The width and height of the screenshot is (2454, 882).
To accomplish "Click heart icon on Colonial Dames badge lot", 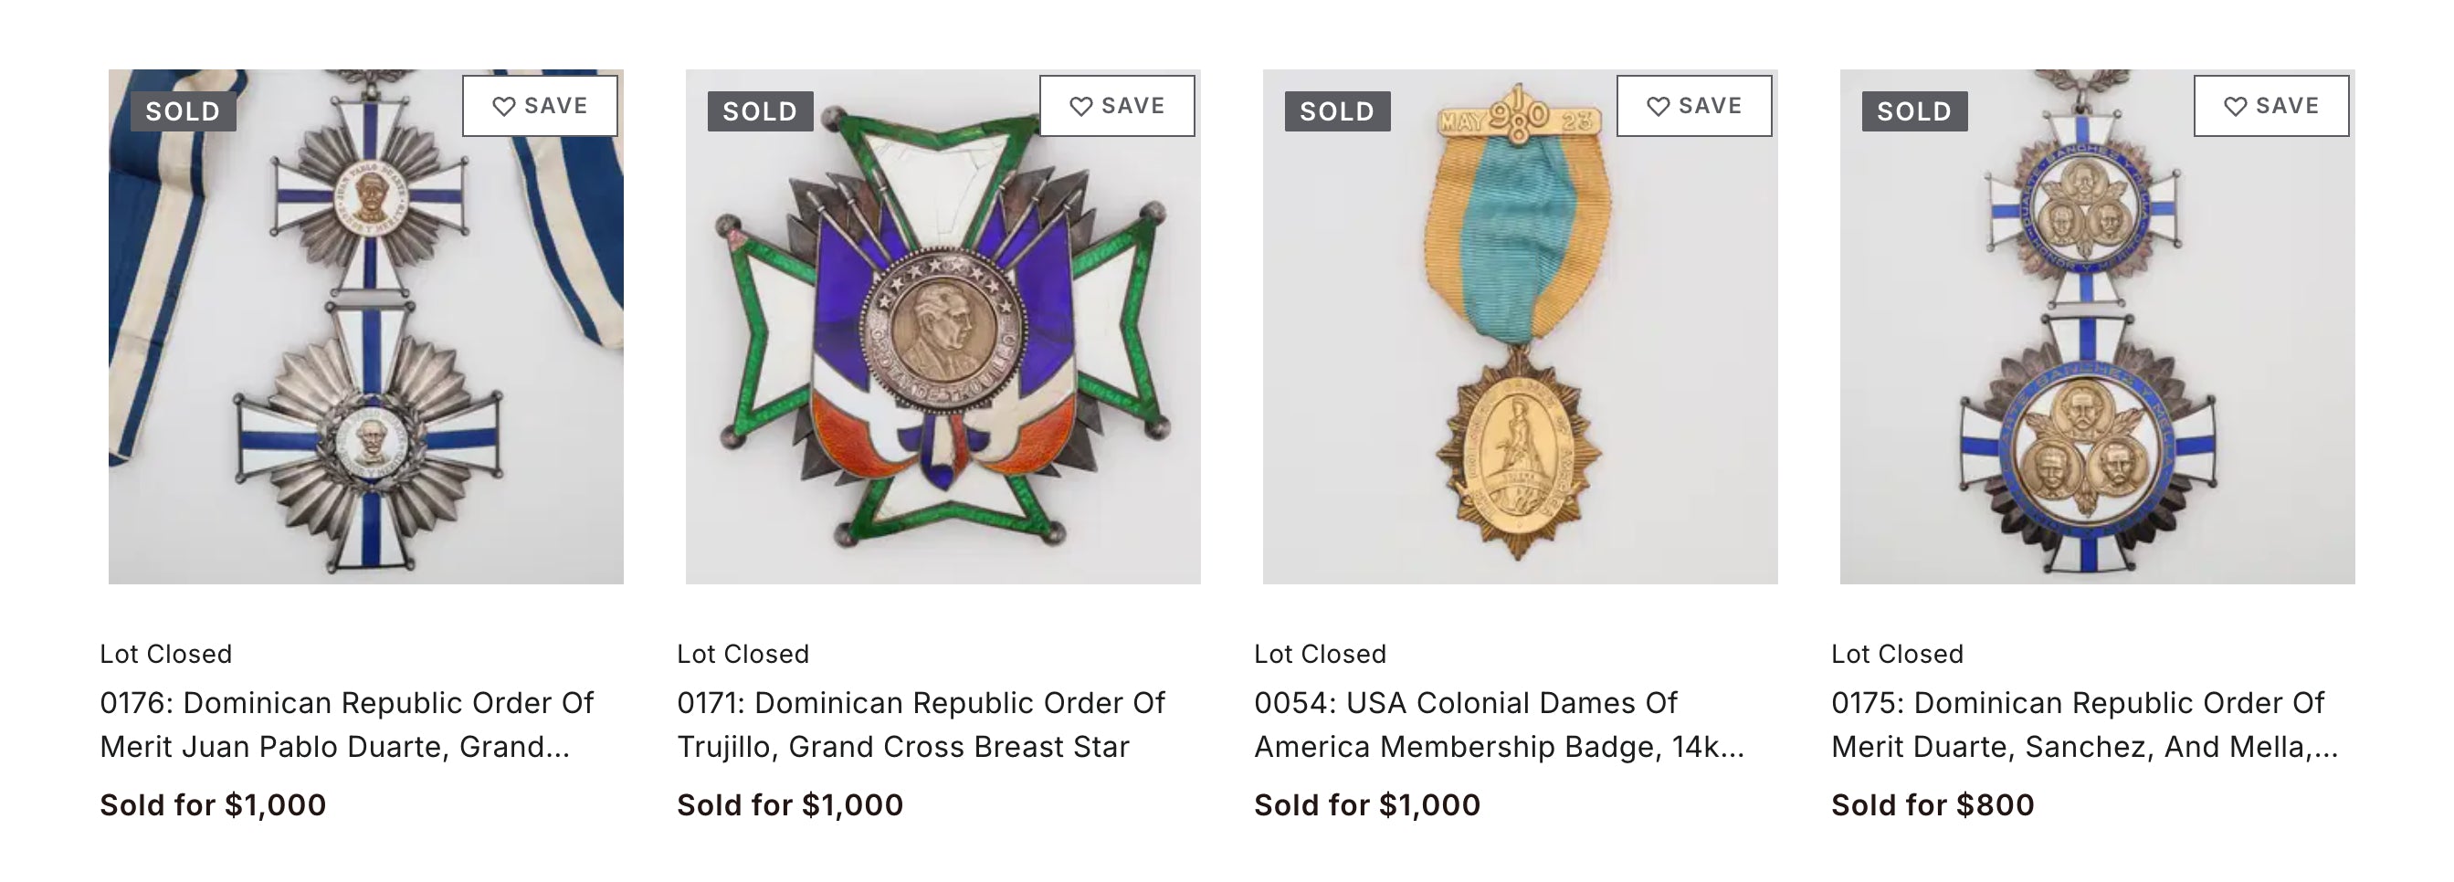I will point(1658,107).
